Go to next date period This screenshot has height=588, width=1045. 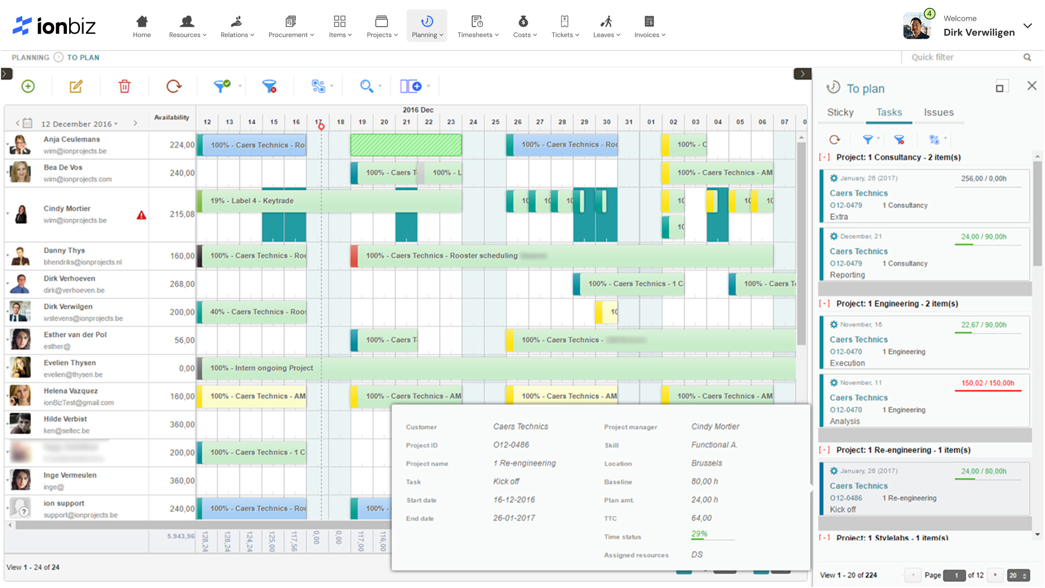coord(135,123)
